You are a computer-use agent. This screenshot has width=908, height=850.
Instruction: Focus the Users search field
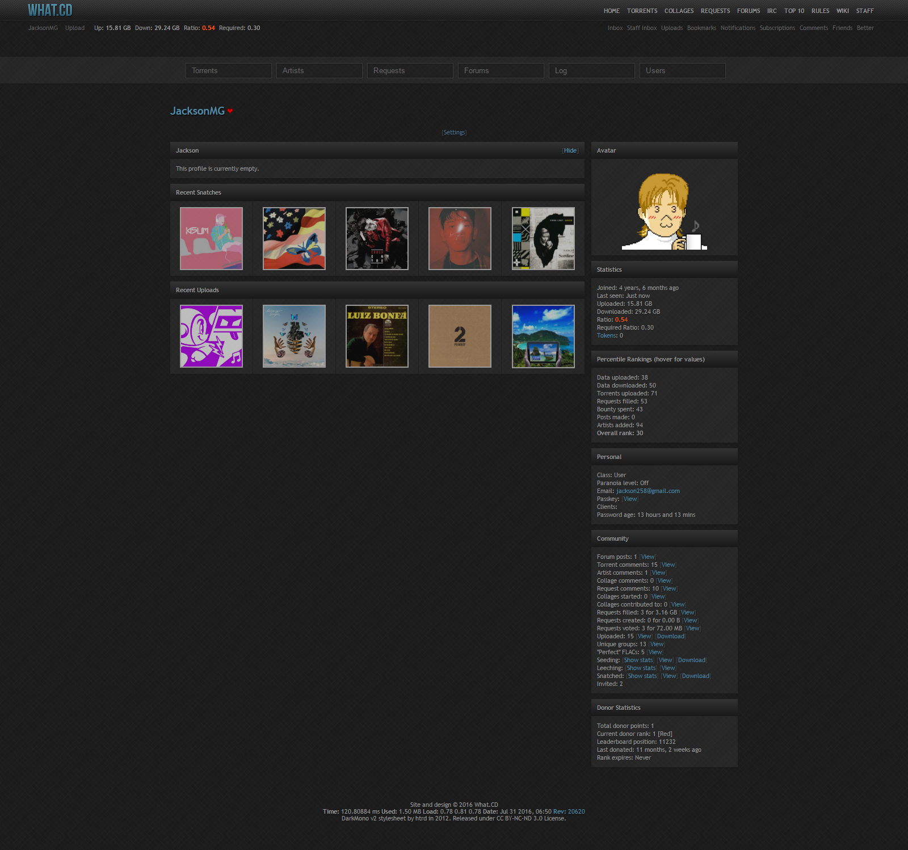pyautogui.click(x=683, y=70)
